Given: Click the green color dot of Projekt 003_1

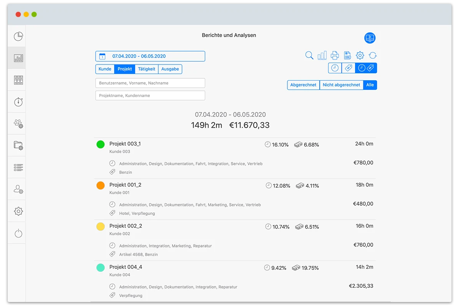Looking at the screenshot, I should coord(100,144).
